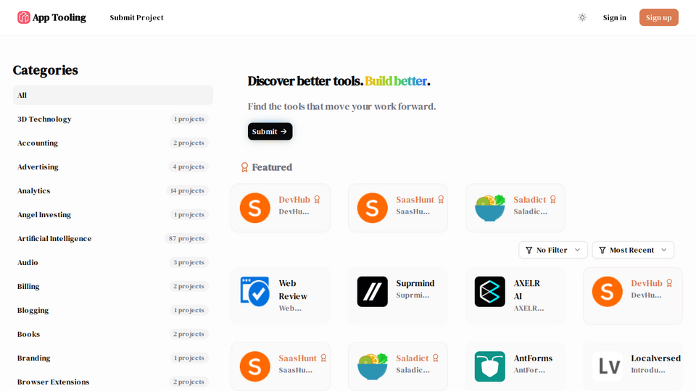Image resolution: width=696 pixels, height=391 pixels.
Task: Click the ribbon badge on featured SaasHunt card
Action: (x=441, y=200)
